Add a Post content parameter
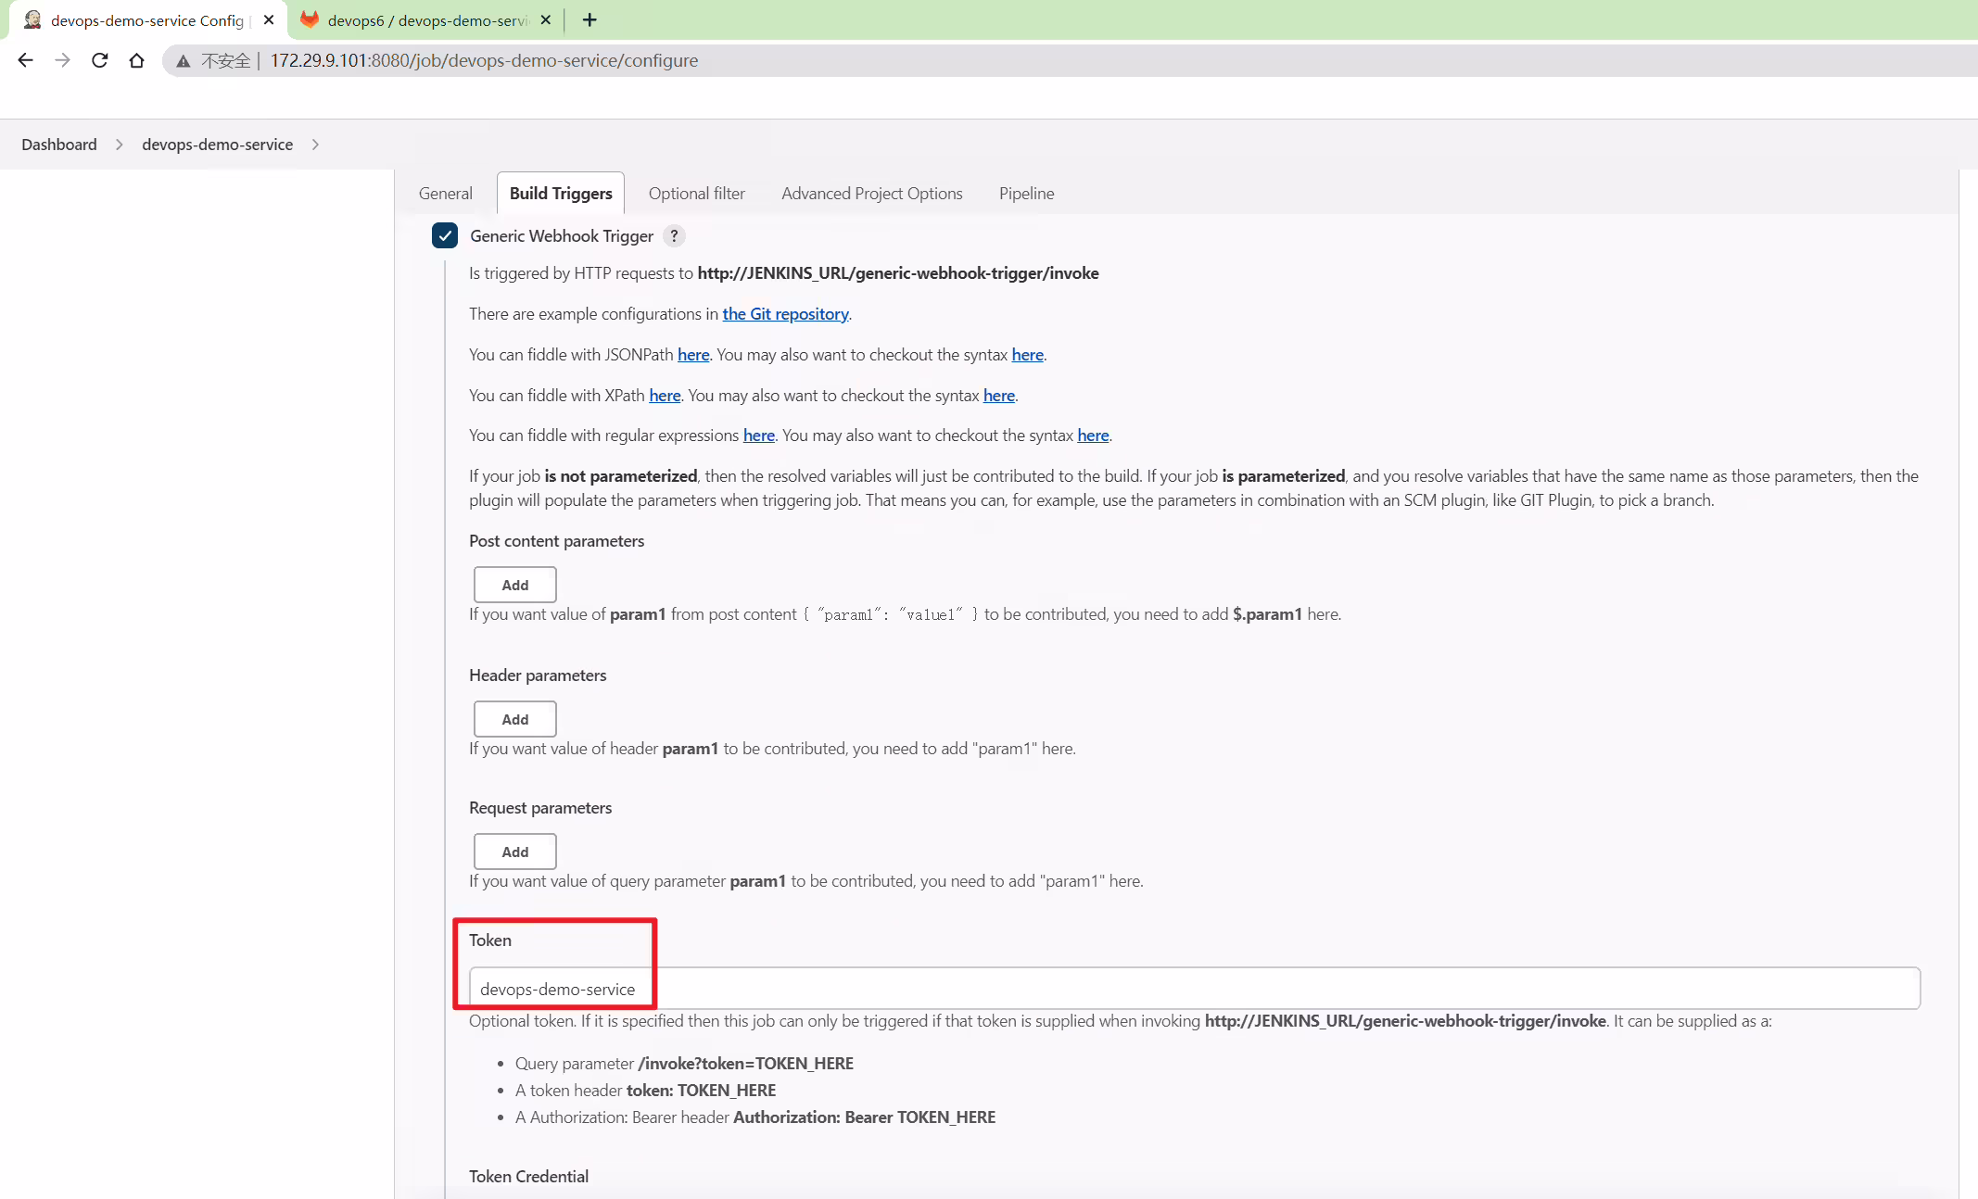The width and height of the screenshot is (1978, 1199). 515,585
